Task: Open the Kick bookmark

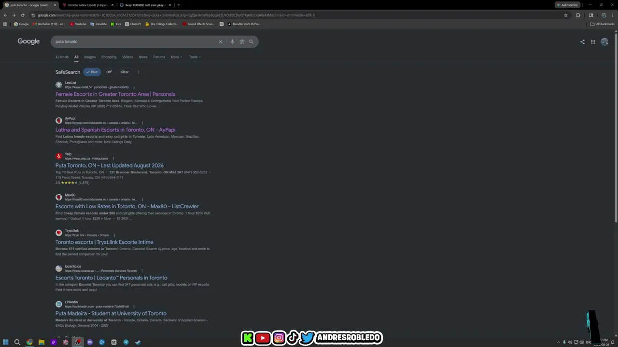Action: click(x=116, y=24)
